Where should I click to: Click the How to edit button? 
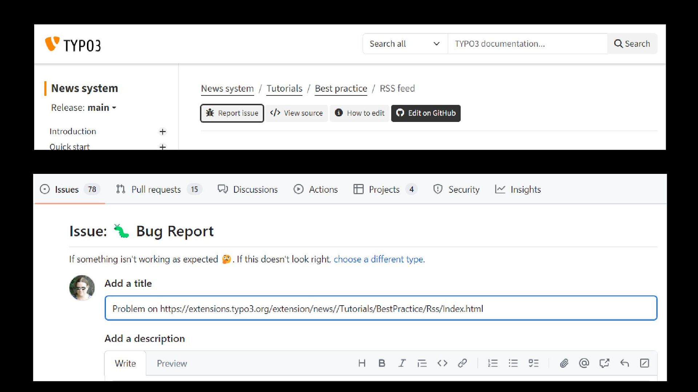[x=359, y=113]
